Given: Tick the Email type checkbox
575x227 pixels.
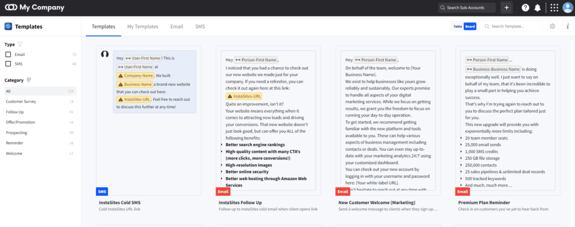Looking at the screenshot, I should pos(8,54).
